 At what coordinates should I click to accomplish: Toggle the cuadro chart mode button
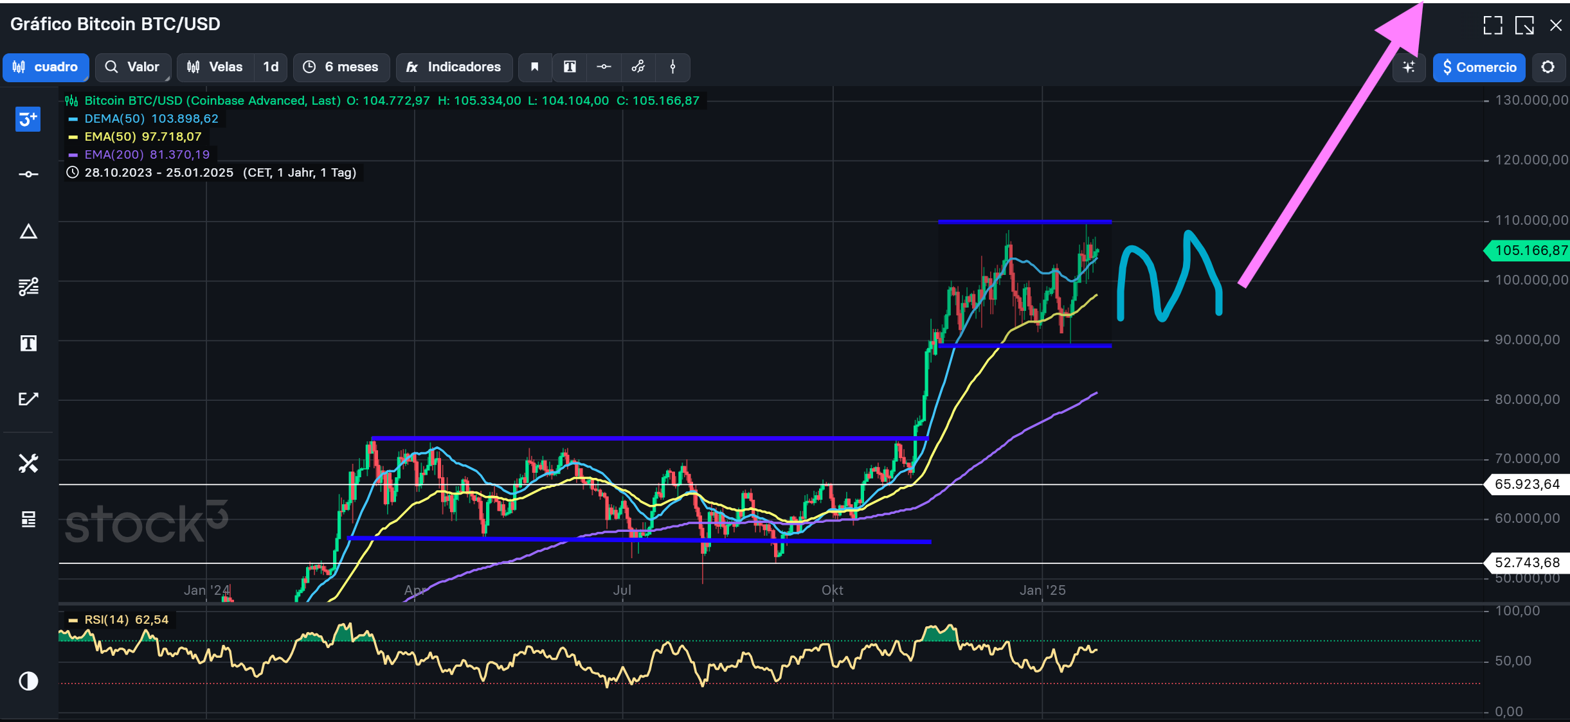coord(46,67)
